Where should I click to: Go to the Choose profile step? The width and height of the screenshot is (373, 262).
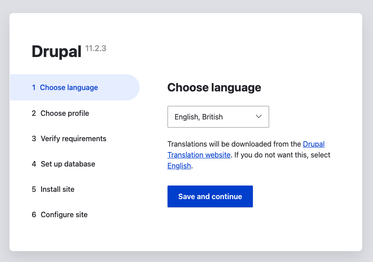coord(65,113)
